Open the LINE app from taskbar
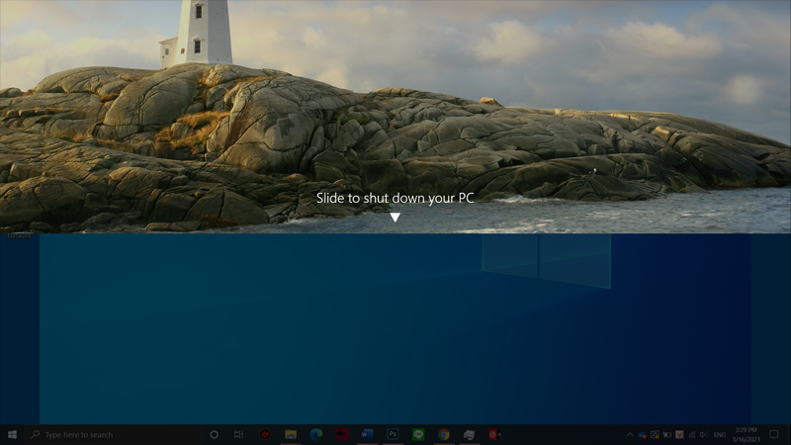The width and height of the screenshot is (791, 445). (x=418, y=434)
